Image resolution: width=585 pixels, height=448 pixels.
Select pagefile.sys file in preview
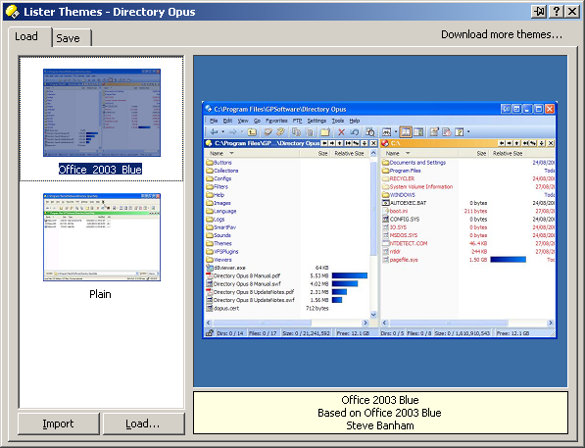coord(400,260)
